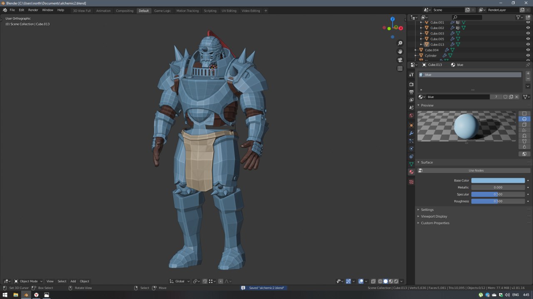Open the Output properties tab
Screen dimensions: 533x299
[411, 92]
